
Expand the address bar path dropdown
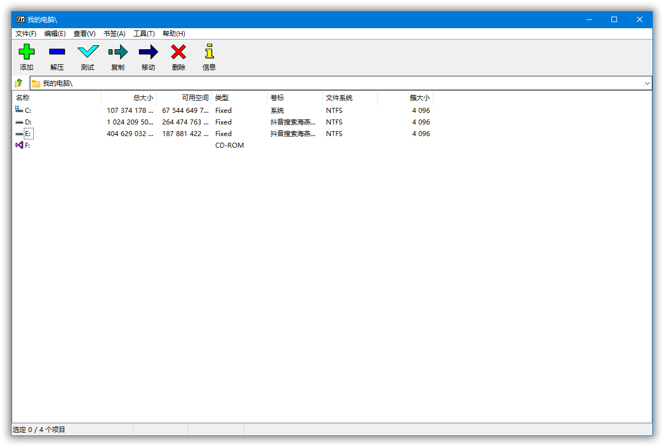(647, 84)
